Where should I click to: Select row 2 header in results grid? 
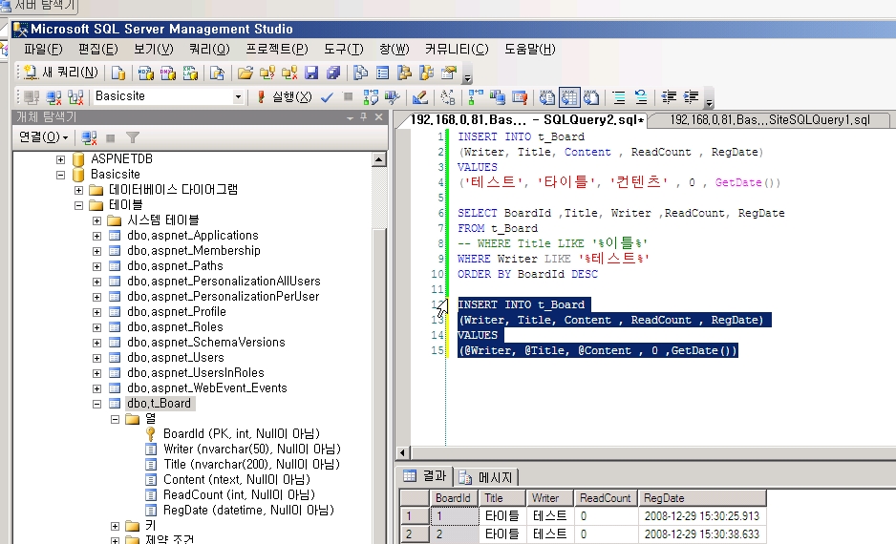[x=415, y=534]
